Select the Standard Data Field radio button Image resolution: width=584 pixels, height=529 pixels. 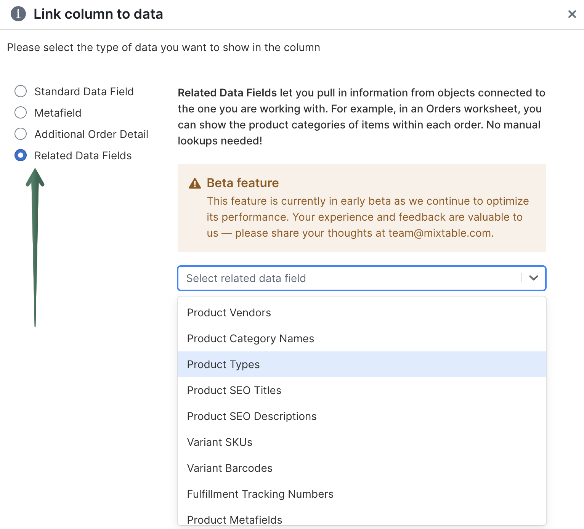21,91
